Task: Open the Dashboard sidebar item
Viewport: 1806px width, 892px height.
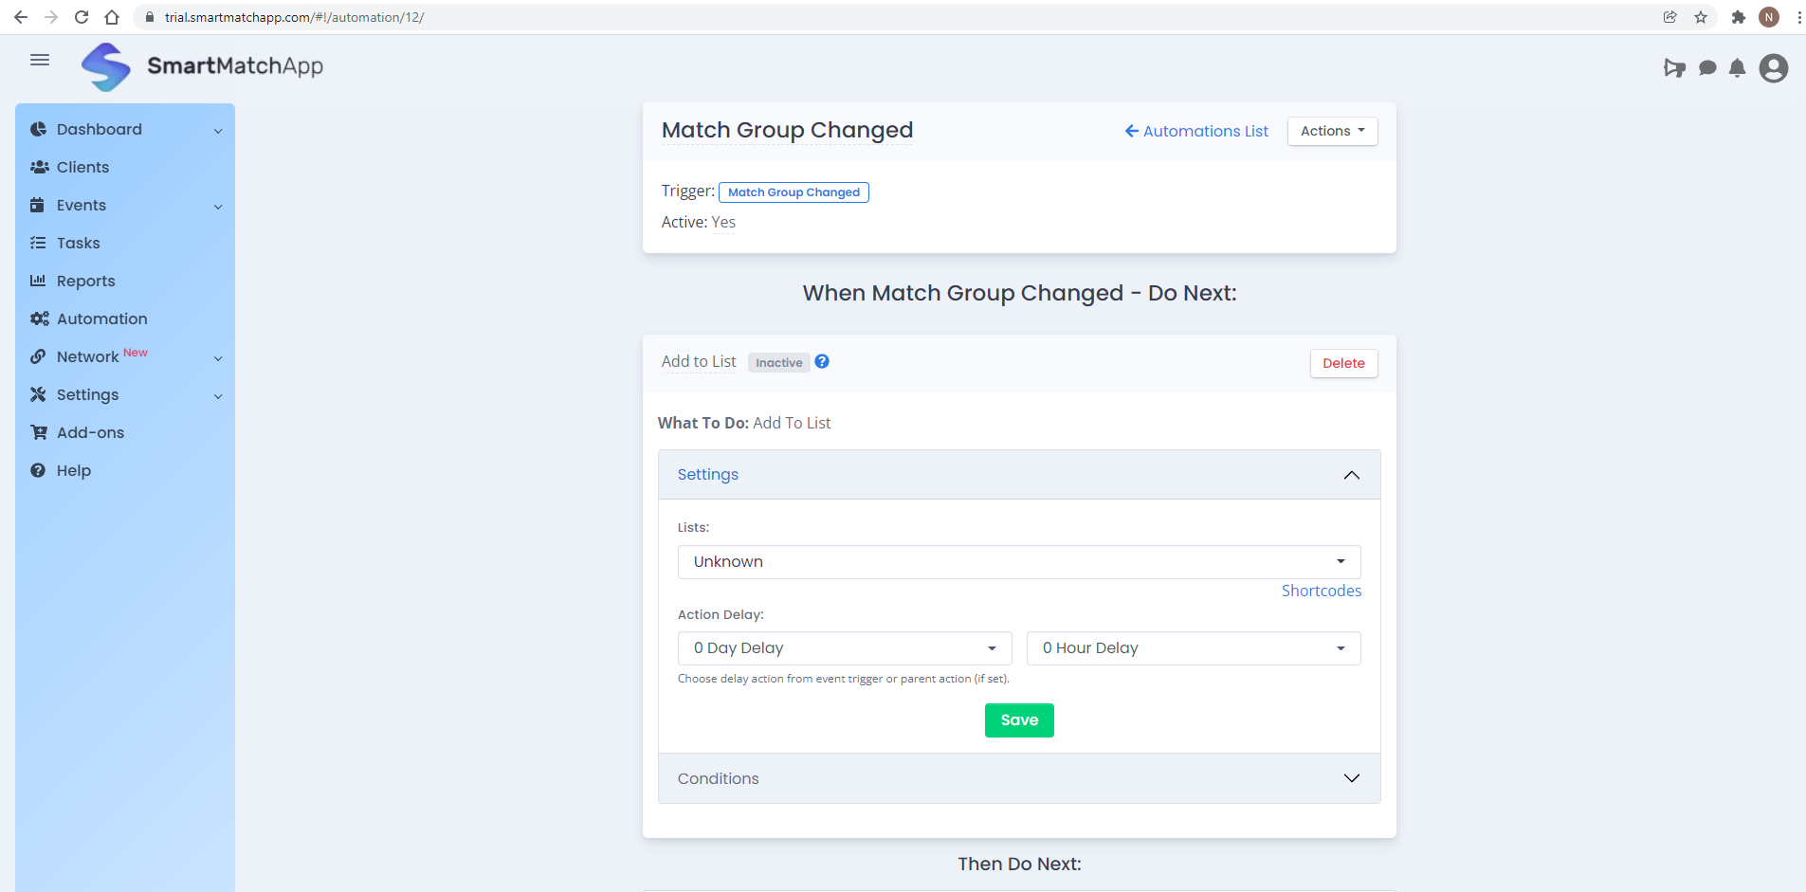Action: pyautogui.click(x=99, y=129)
